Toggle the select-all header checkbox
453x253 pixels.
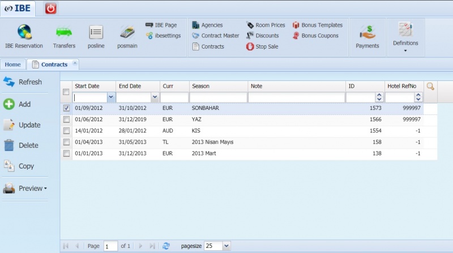pyautogui.click(x=66, y=92)
